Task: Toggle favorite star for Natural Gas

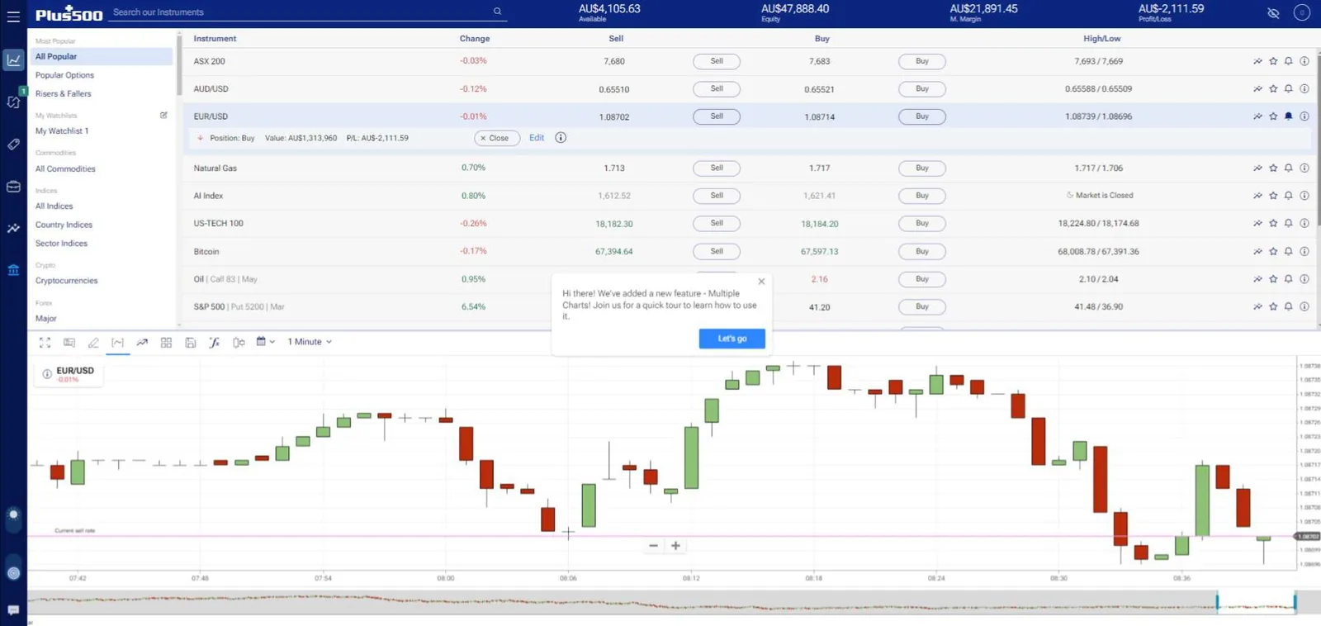Action: click(1273, 168)
